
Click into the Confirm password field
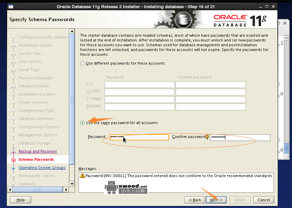click(240, 138)
